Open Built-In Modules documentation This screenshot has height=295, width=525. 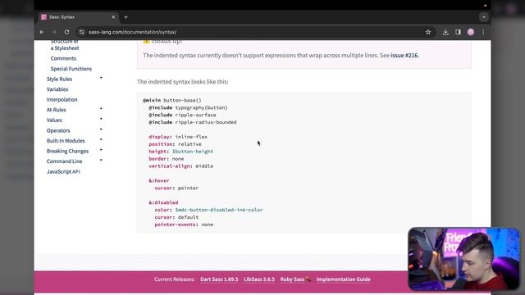(66, 141)
